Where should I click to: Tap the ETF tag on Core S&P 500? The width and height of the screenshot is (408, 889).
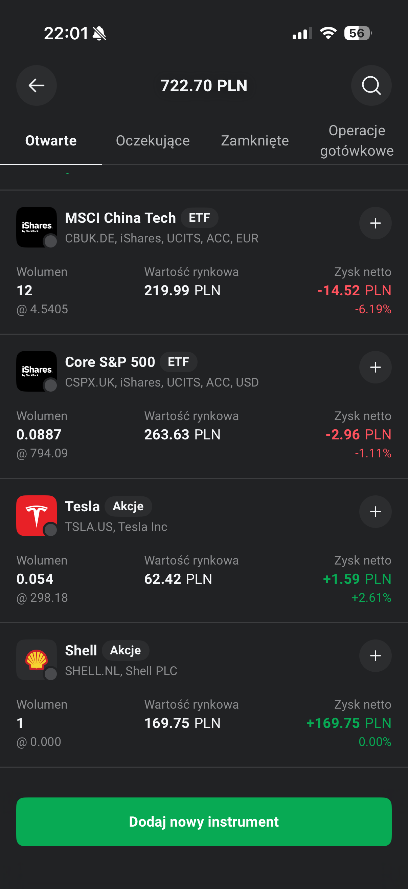(178, 362)
